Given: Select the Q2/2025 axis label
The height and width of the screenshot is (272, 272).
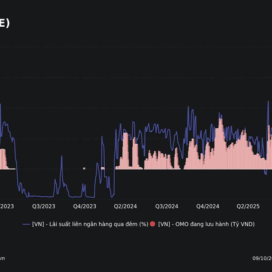Looking at the screenshot, I should click(x=248, y=206).
